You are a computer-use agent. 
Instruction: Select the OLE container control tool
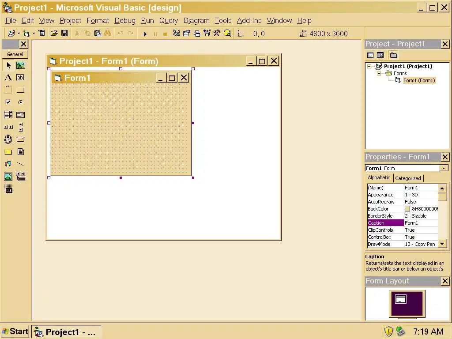(x=8, y=189)
